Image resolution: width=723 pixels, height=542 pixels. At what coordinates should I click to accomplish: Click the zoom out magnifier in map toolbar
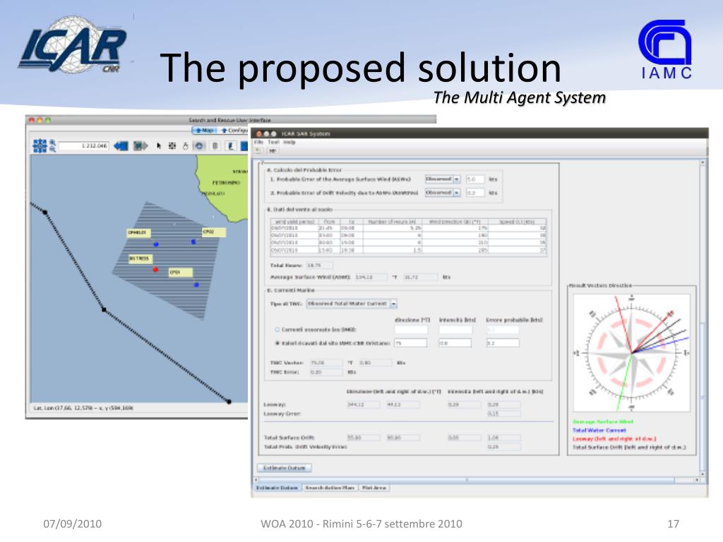click(x=52, y=150)
